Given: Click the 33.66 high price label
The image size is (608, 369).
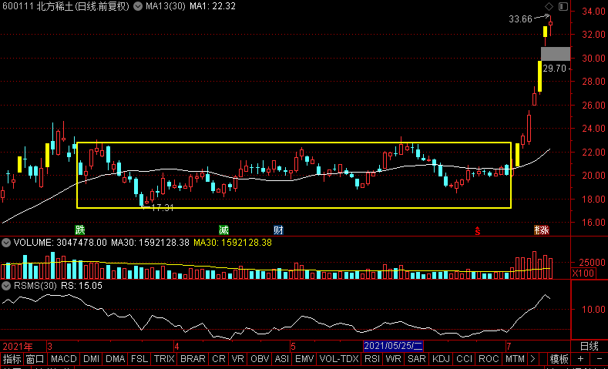Looking at the screenshot, I should point(520,19).
